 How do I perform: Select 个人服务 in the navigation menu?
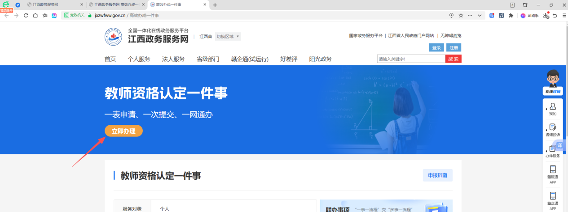click(139, 59)
